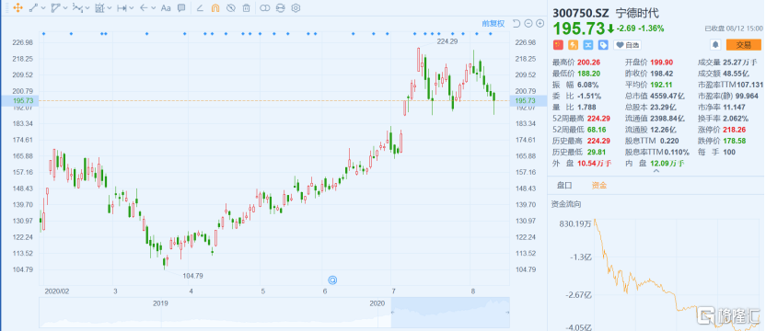Expand the channel tool dropdown arrow

click(x=65, y=8)
